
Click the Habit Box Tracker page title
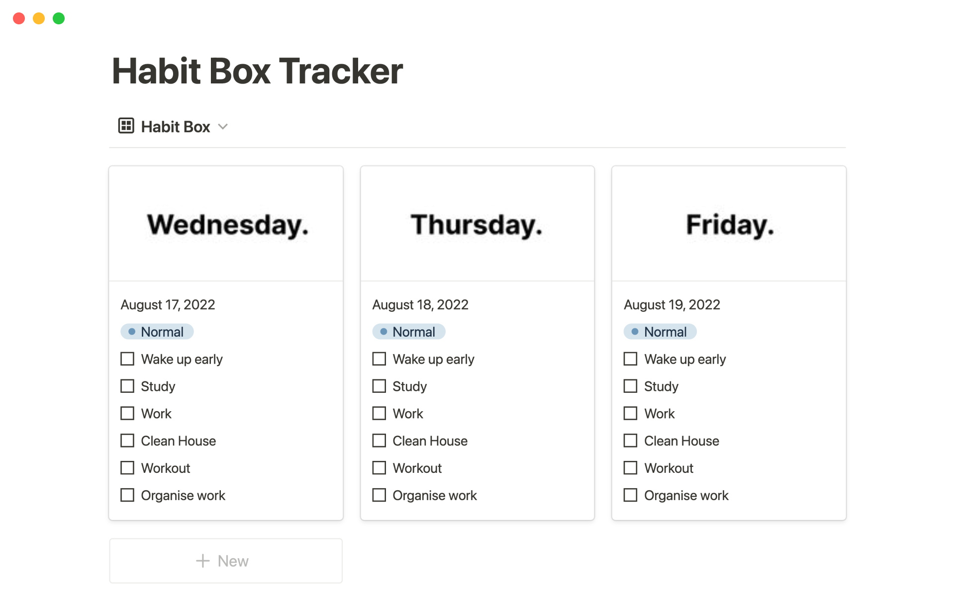(x=257, y=71)
